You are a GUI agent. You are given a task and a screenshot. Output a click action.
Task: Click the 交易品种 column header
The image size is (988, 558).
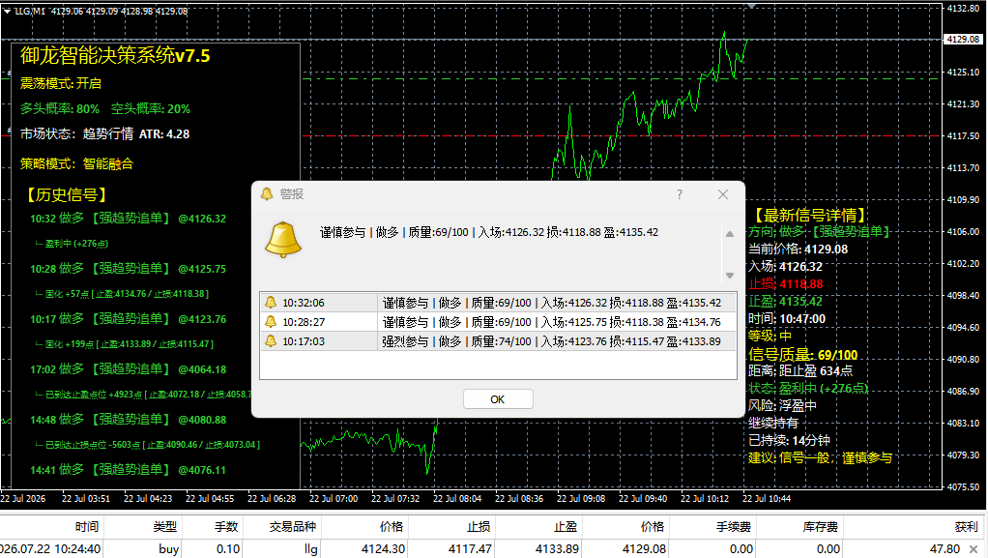[x=293, y=527]
